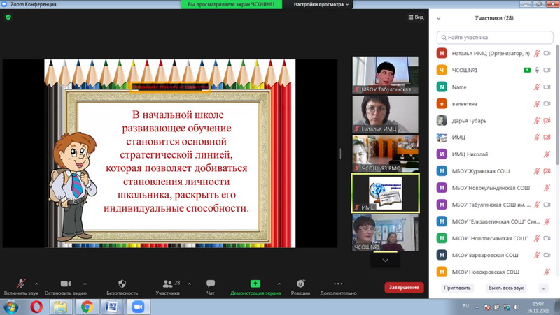Select participant avatar for Дарья Губарь
560x315 pixels.
442,120
